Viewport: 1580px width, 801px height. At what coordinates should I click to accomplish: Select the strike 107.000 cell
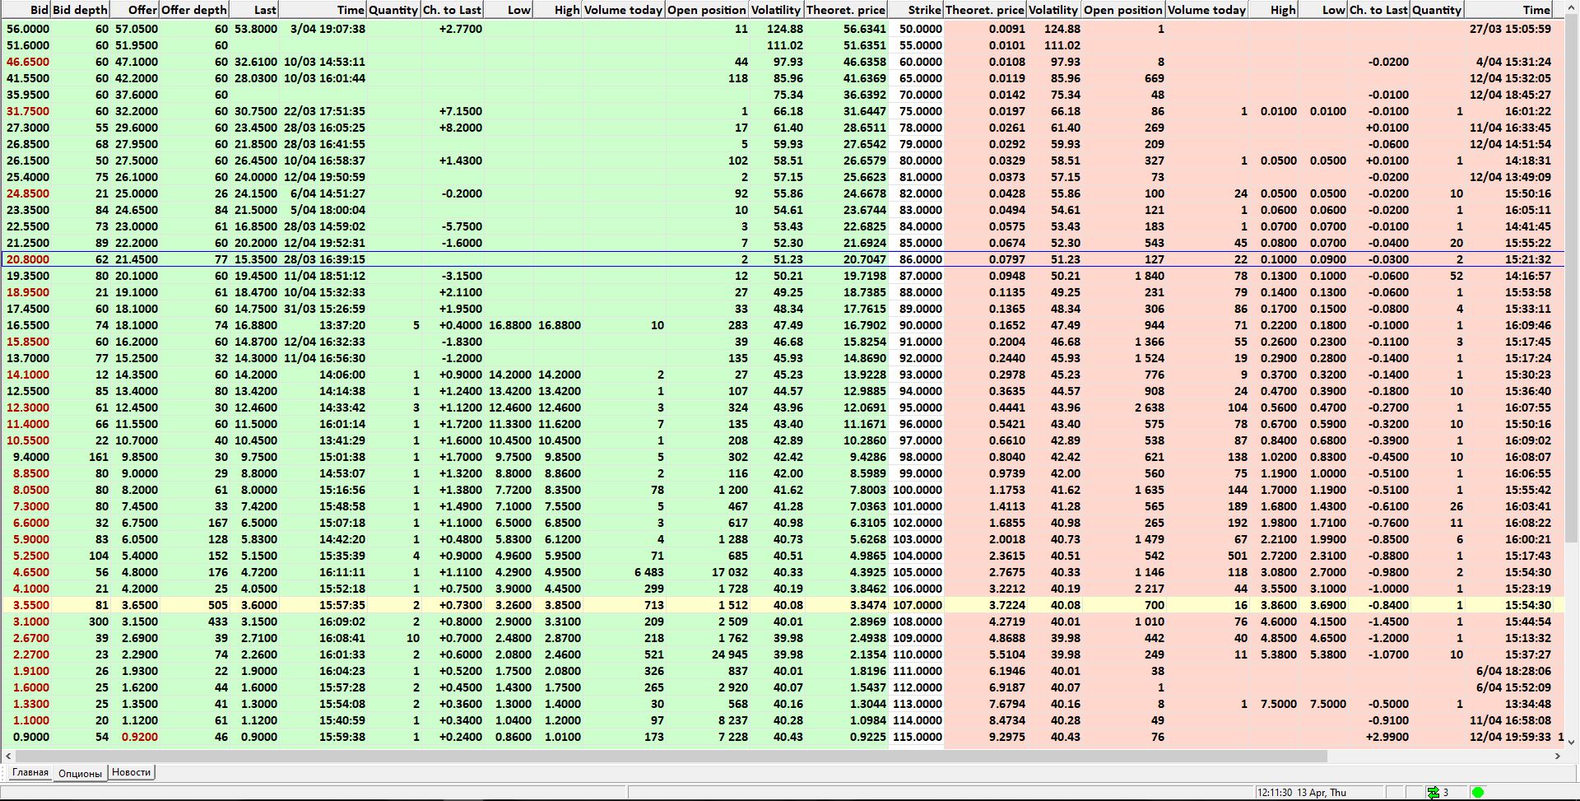coord(916,605)
